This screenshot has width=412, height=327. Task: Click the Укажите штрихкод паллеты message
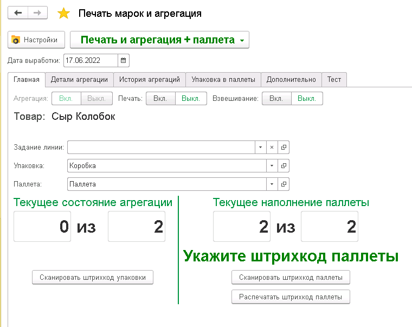[x=291, y=256]
